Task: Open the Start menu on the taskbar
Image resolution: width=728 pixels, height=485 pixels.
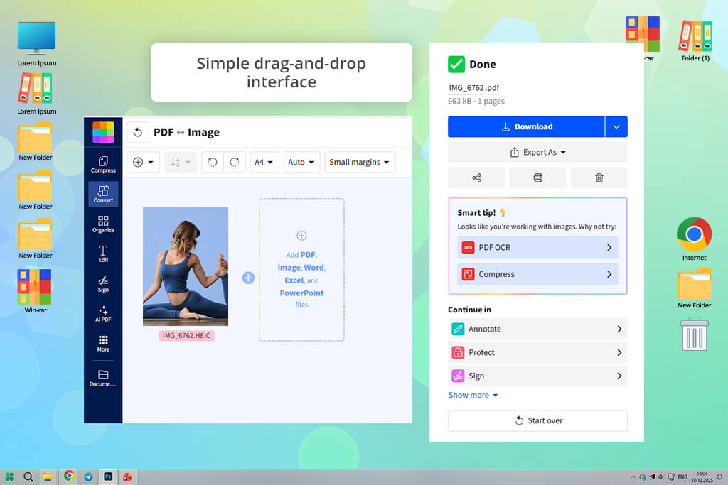Action: 9,476
